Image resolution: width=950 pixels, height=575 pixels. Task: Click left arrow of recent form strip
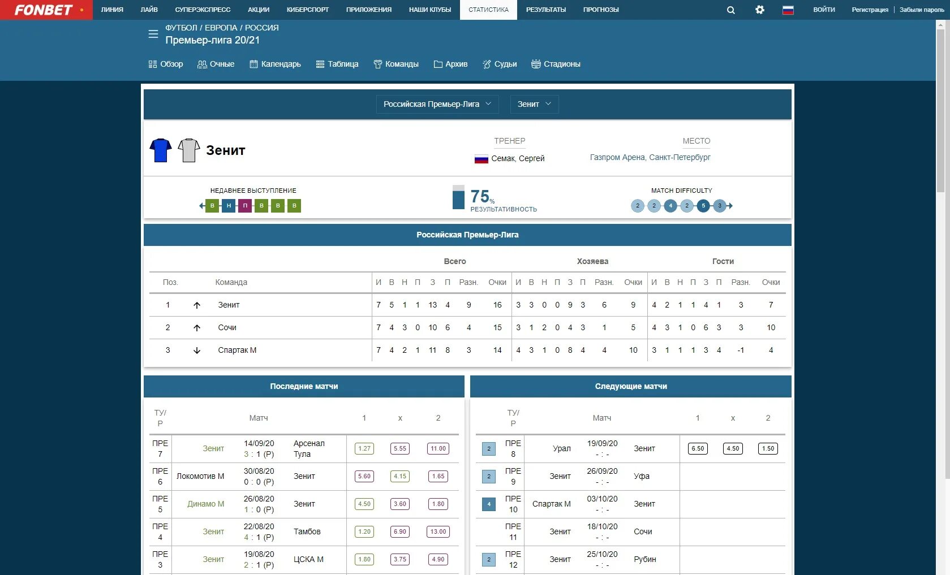pos(201,206)
